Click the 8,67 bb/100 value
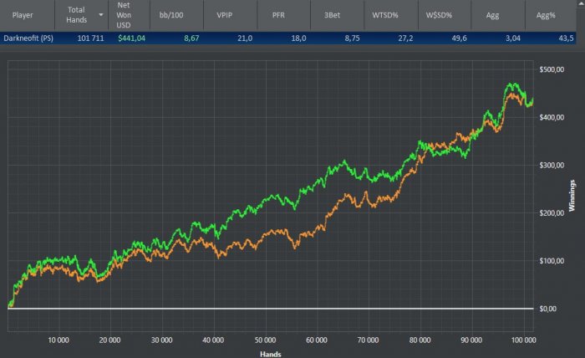The image size is (585, 358). (191, 38)
